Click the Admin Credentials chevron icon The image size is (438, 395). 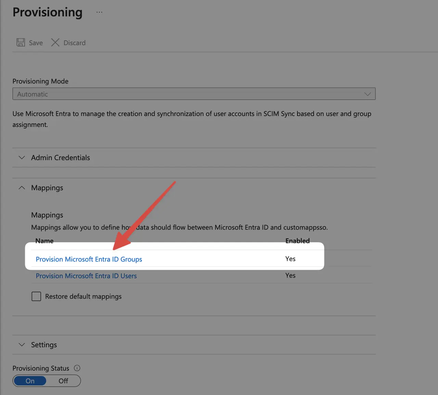click(22, 157)
